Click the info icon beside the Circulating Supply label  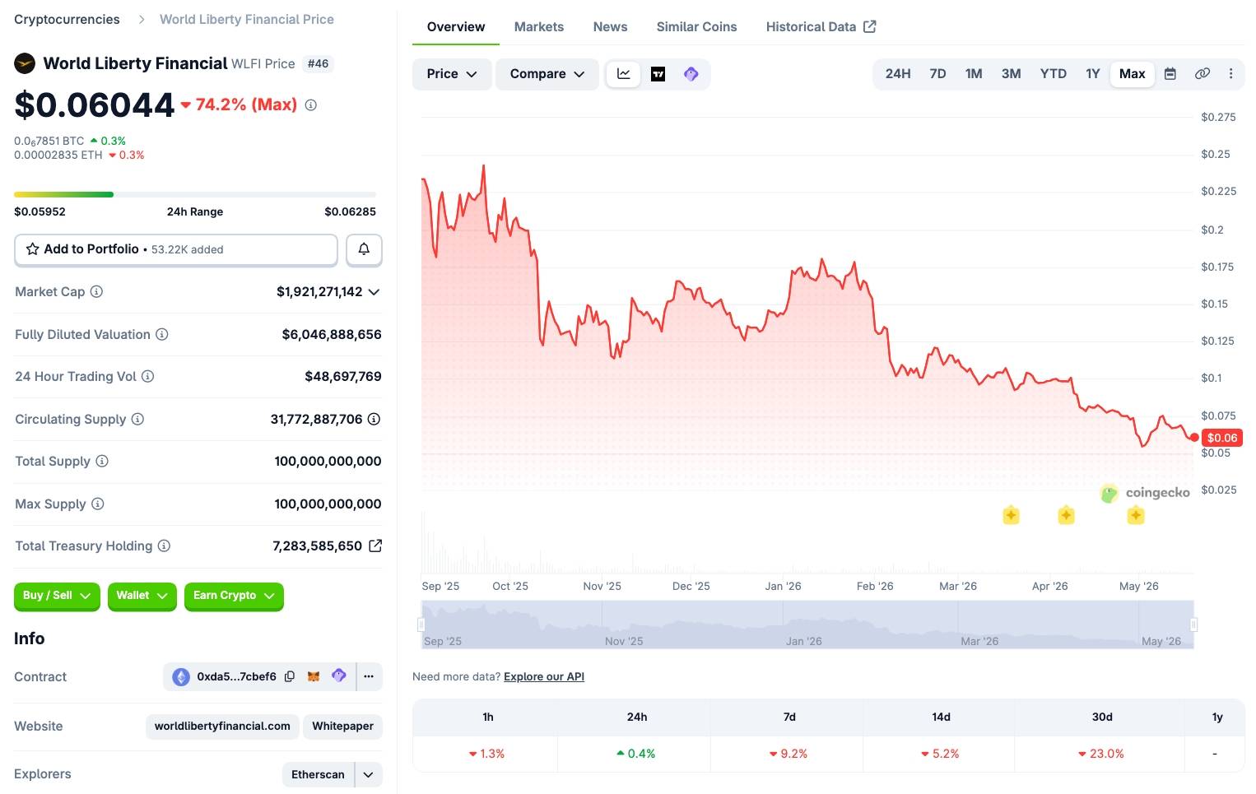pyautogui.click(x=137, y=419)
